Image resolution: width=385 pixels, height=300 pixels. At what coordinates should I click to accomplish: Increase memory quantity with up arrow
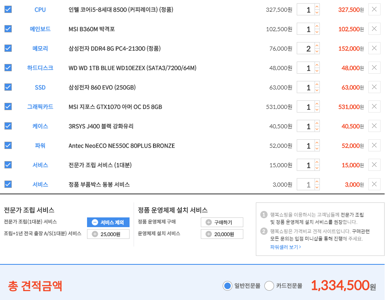317,46
